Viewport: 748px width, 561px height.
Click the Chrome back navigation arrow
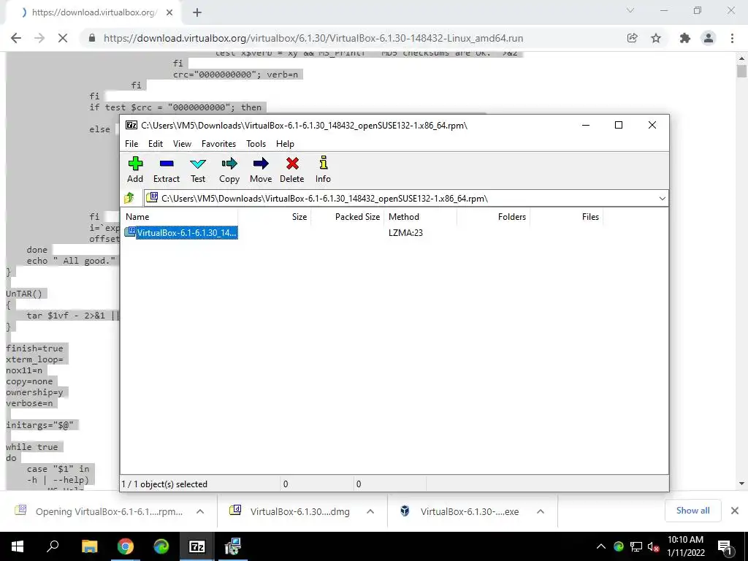pyautogui.click(x=16, y=38)
